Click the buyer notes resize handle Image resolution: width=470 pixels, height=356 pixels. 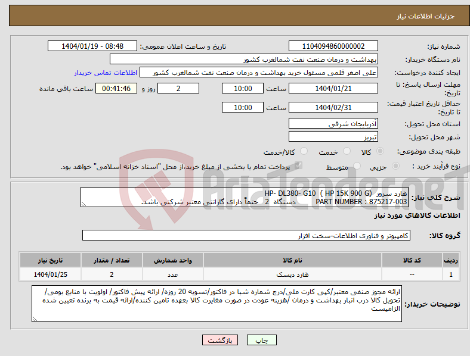pyautogui.click(x=35, y=319)
